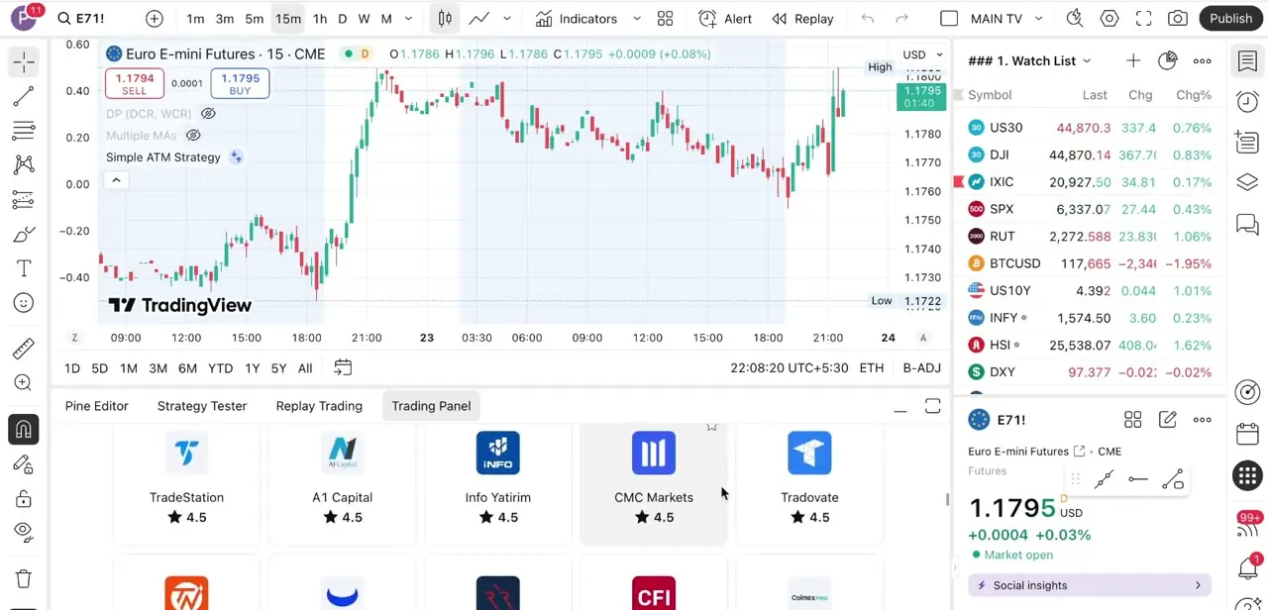Switch to 5m timeframe
This screenshot has height=610, width=1268.
255,19
